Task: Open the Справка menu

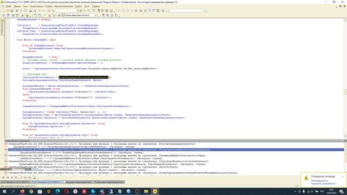Action: [96, 6]
